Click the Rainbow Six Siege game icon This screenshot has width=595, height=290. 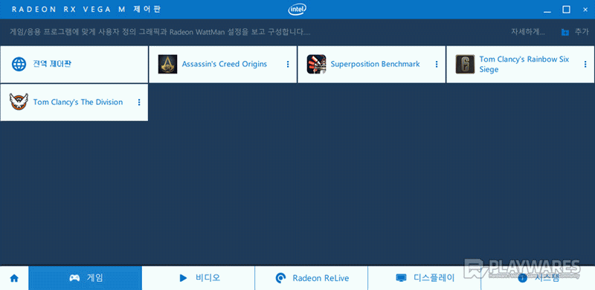tap(465, 64)
